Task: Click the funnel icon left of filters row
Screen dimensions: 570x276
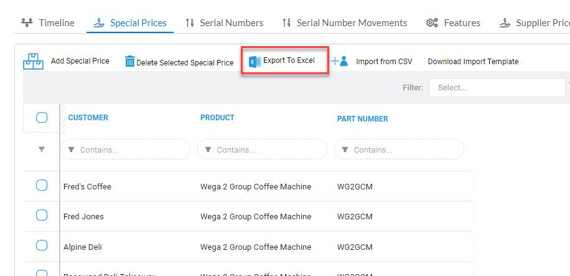Action: pos(42,150)
